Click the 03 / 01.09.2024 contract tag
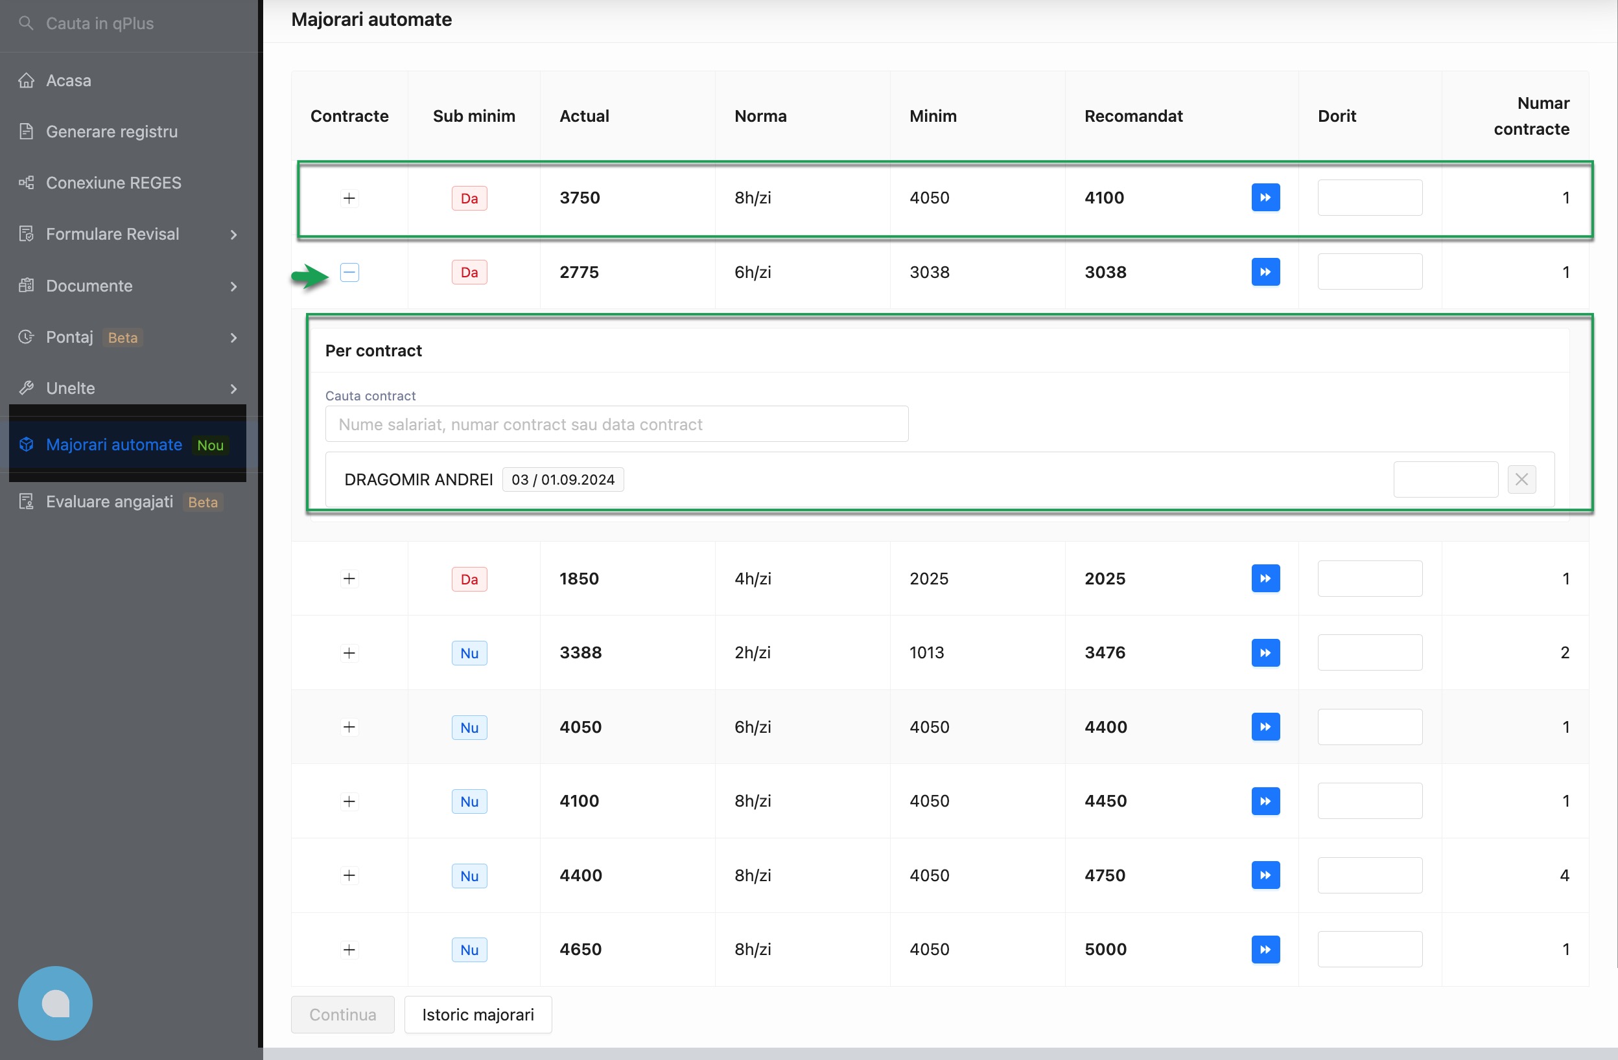 (x=563, y=479)
